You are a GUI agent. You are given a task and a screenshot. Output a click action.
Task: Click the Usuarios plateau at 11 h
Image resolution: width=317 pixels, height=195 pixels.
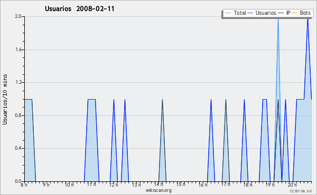click(91, 99)
